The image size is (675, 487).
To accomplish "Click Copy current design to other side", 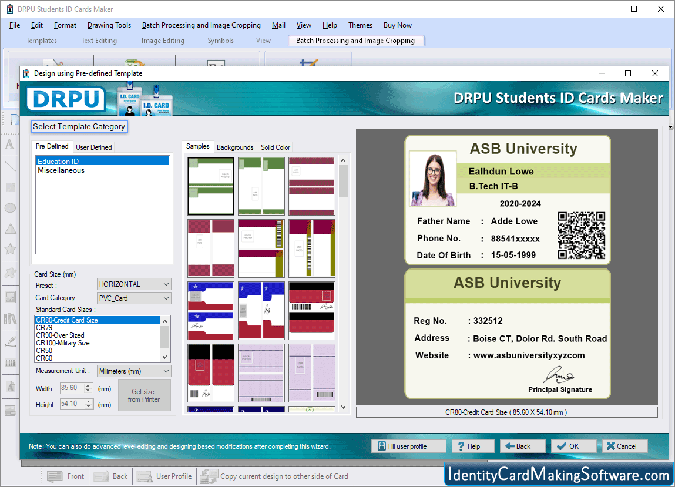I will tap(274, 476).
